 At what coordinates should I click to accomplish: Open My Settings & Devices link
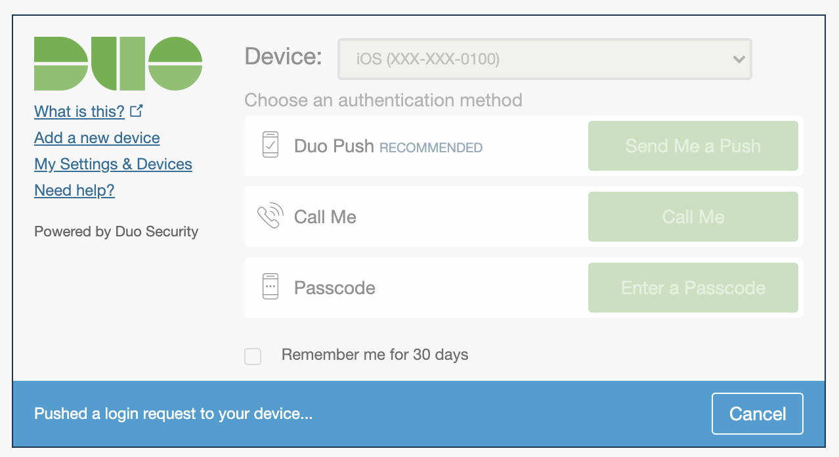(x=113, y=164)
